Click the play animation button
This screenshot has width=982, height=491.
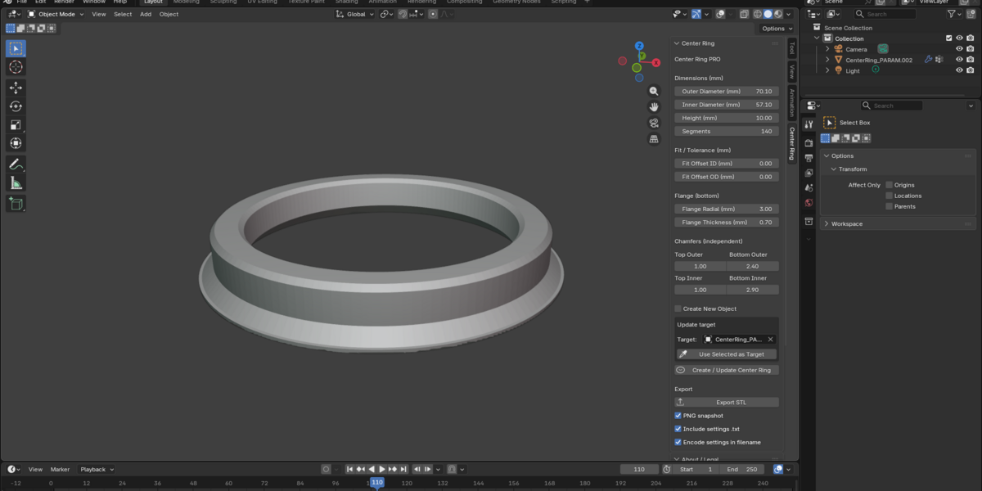(381, 469)
